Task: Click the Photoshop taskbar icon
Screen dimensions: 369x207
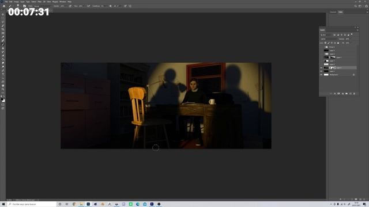Action: [x=88, y=204]
